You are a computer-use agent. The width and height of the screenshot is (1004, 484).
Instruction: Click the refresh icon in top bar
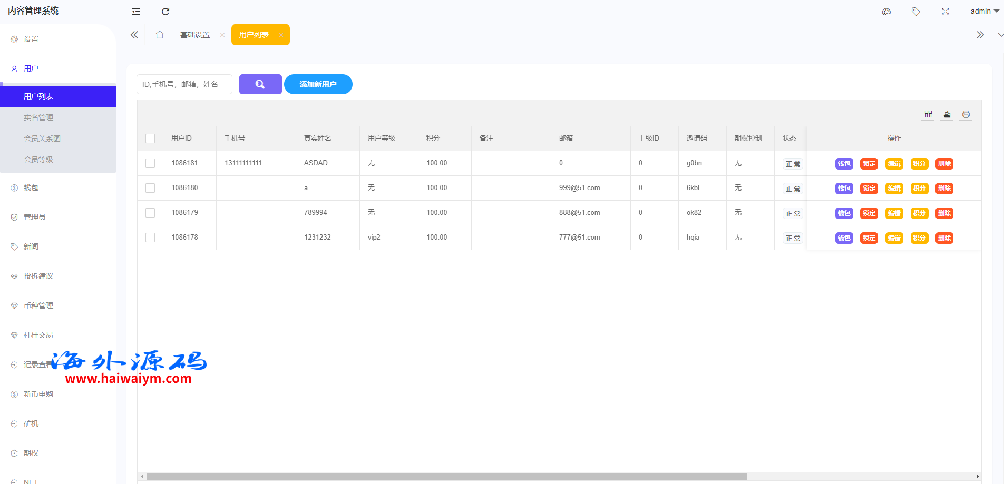pos(165,12)
